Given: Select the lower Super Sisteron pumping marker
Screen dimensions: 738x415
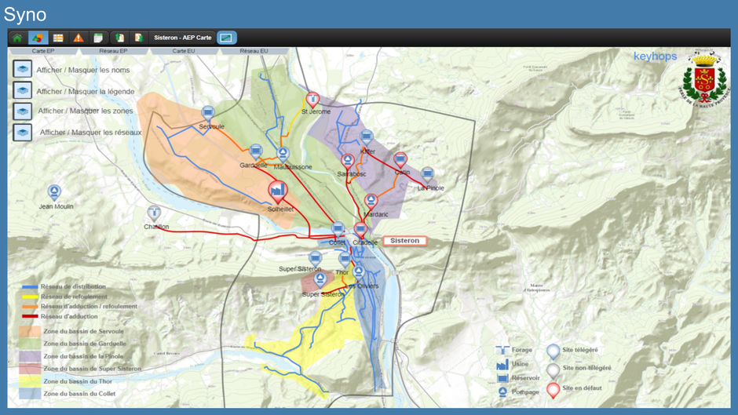Looking at the screenshot, I should coord(320,279).
